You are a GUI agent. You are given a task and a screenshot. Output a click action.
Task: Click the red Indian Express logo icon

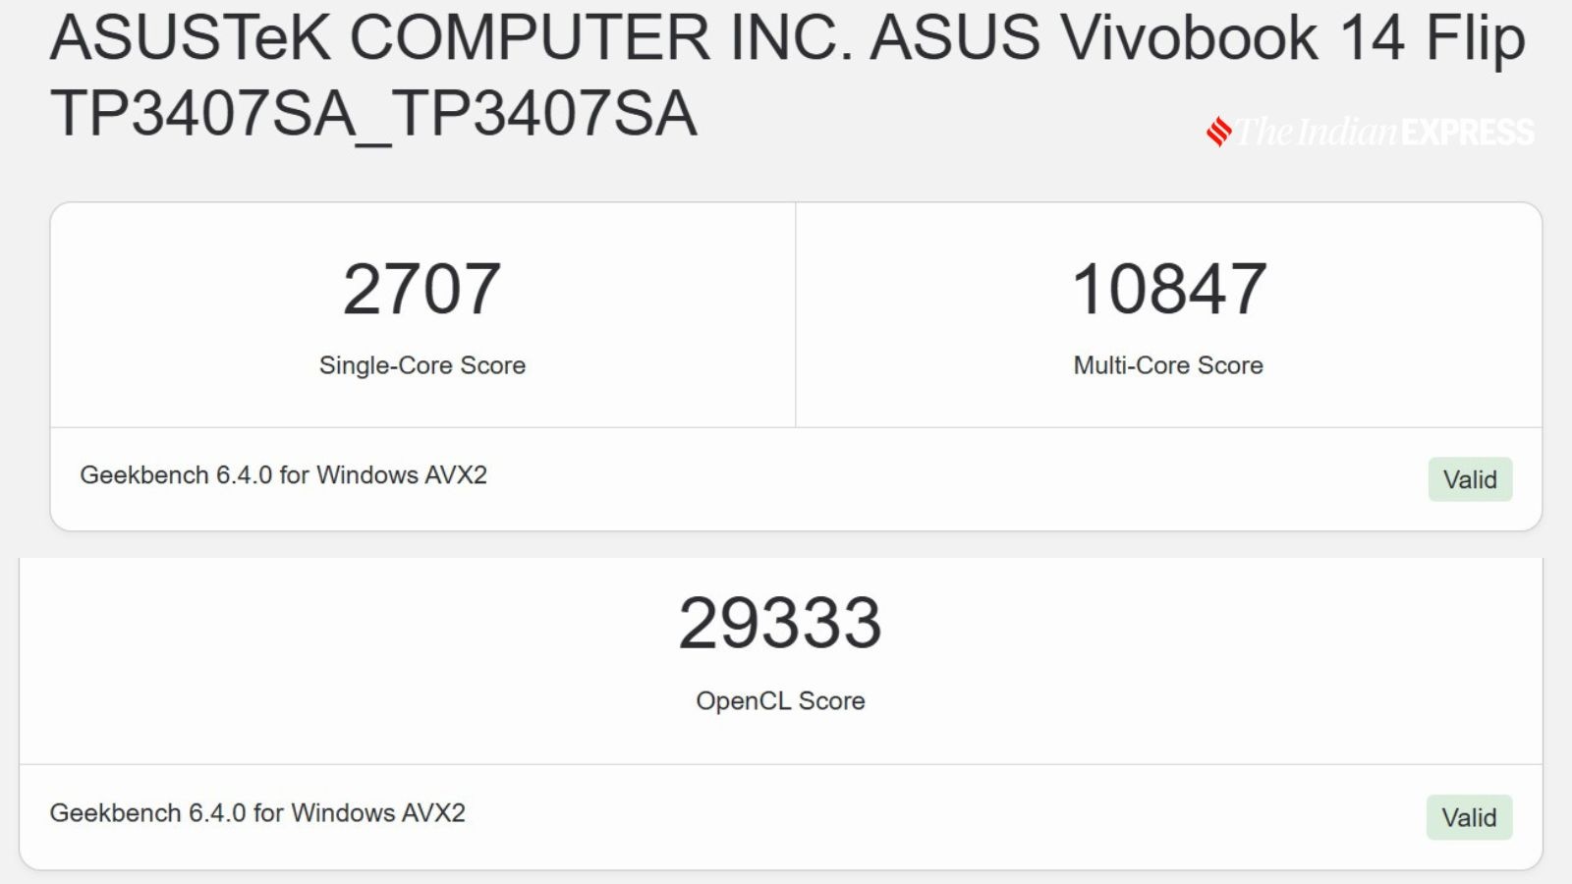[1219, 132]
